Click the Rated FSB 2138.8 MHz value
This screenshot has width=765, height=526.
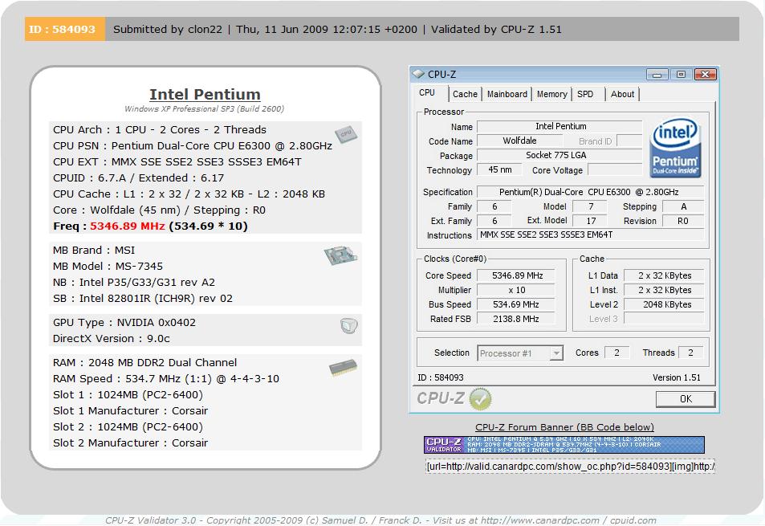(516, 319)
